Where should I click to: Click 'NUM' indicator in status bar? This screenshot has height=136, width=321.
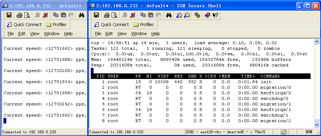[309, 132]
